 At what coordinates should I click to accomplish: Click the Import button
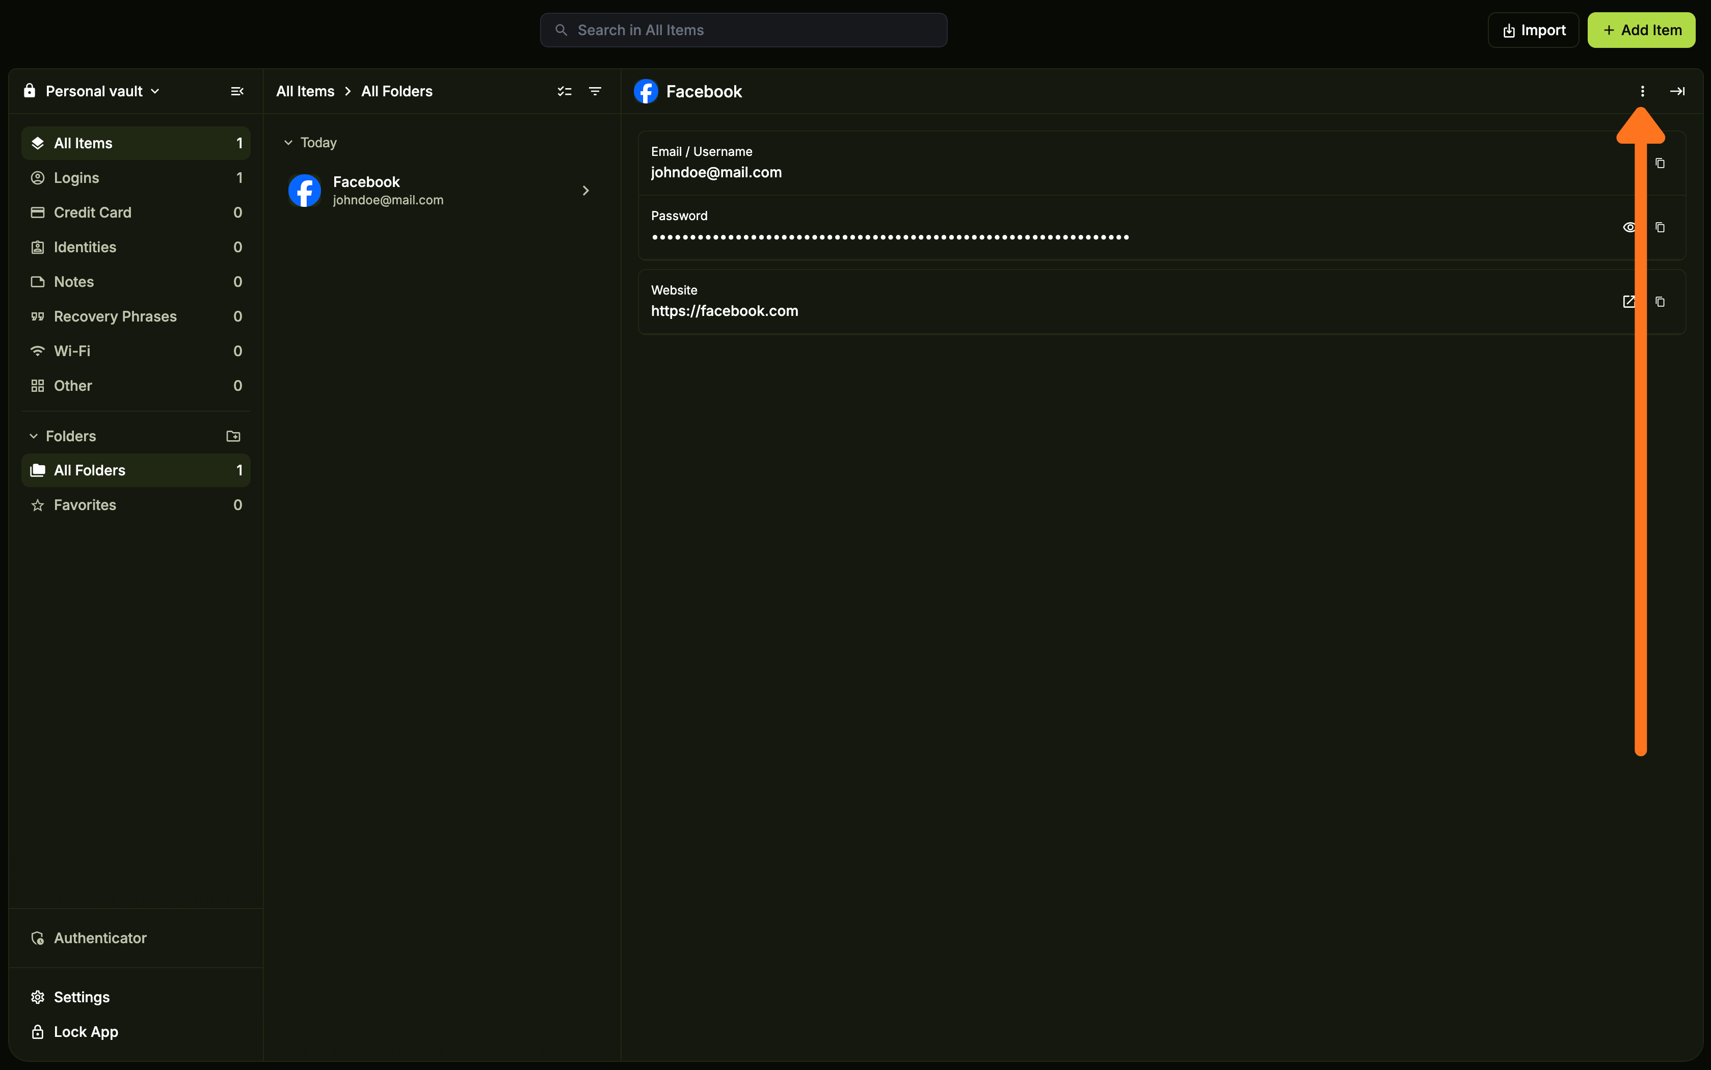(1533, 31)
